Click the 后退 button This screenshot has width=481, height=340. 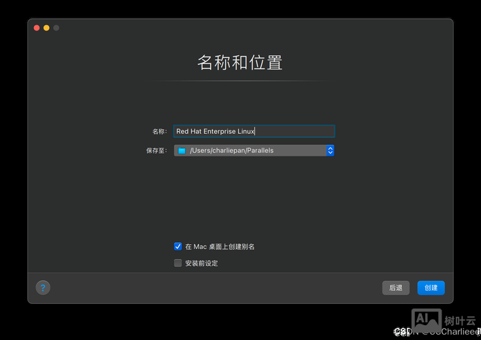pos(396,288)
